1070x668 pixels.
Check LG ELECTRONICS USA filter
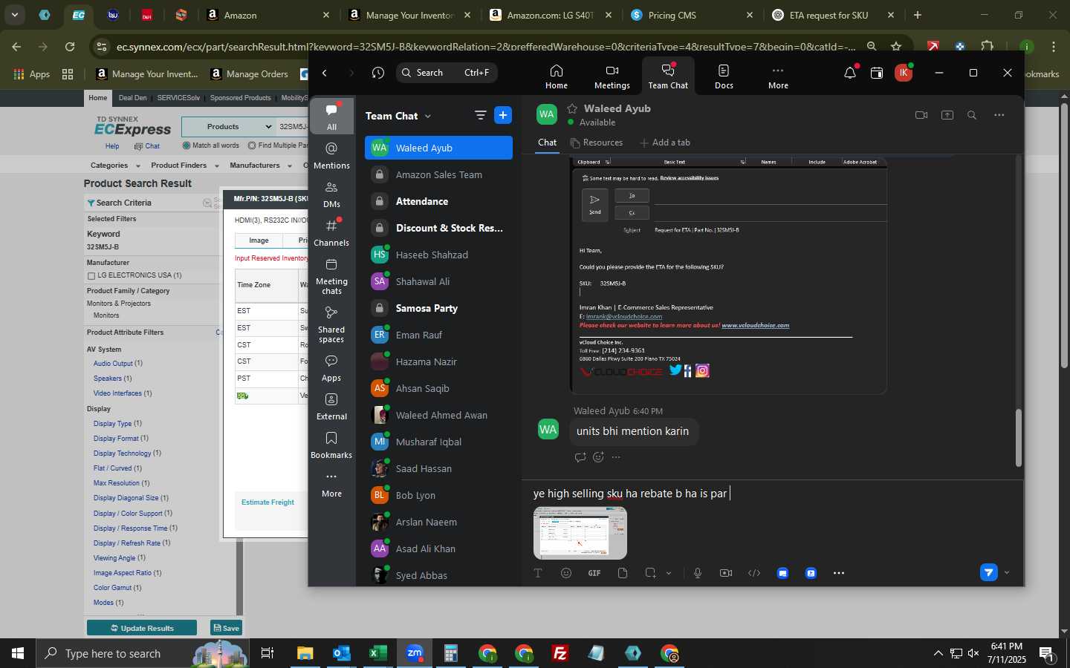tap(91, 276)
